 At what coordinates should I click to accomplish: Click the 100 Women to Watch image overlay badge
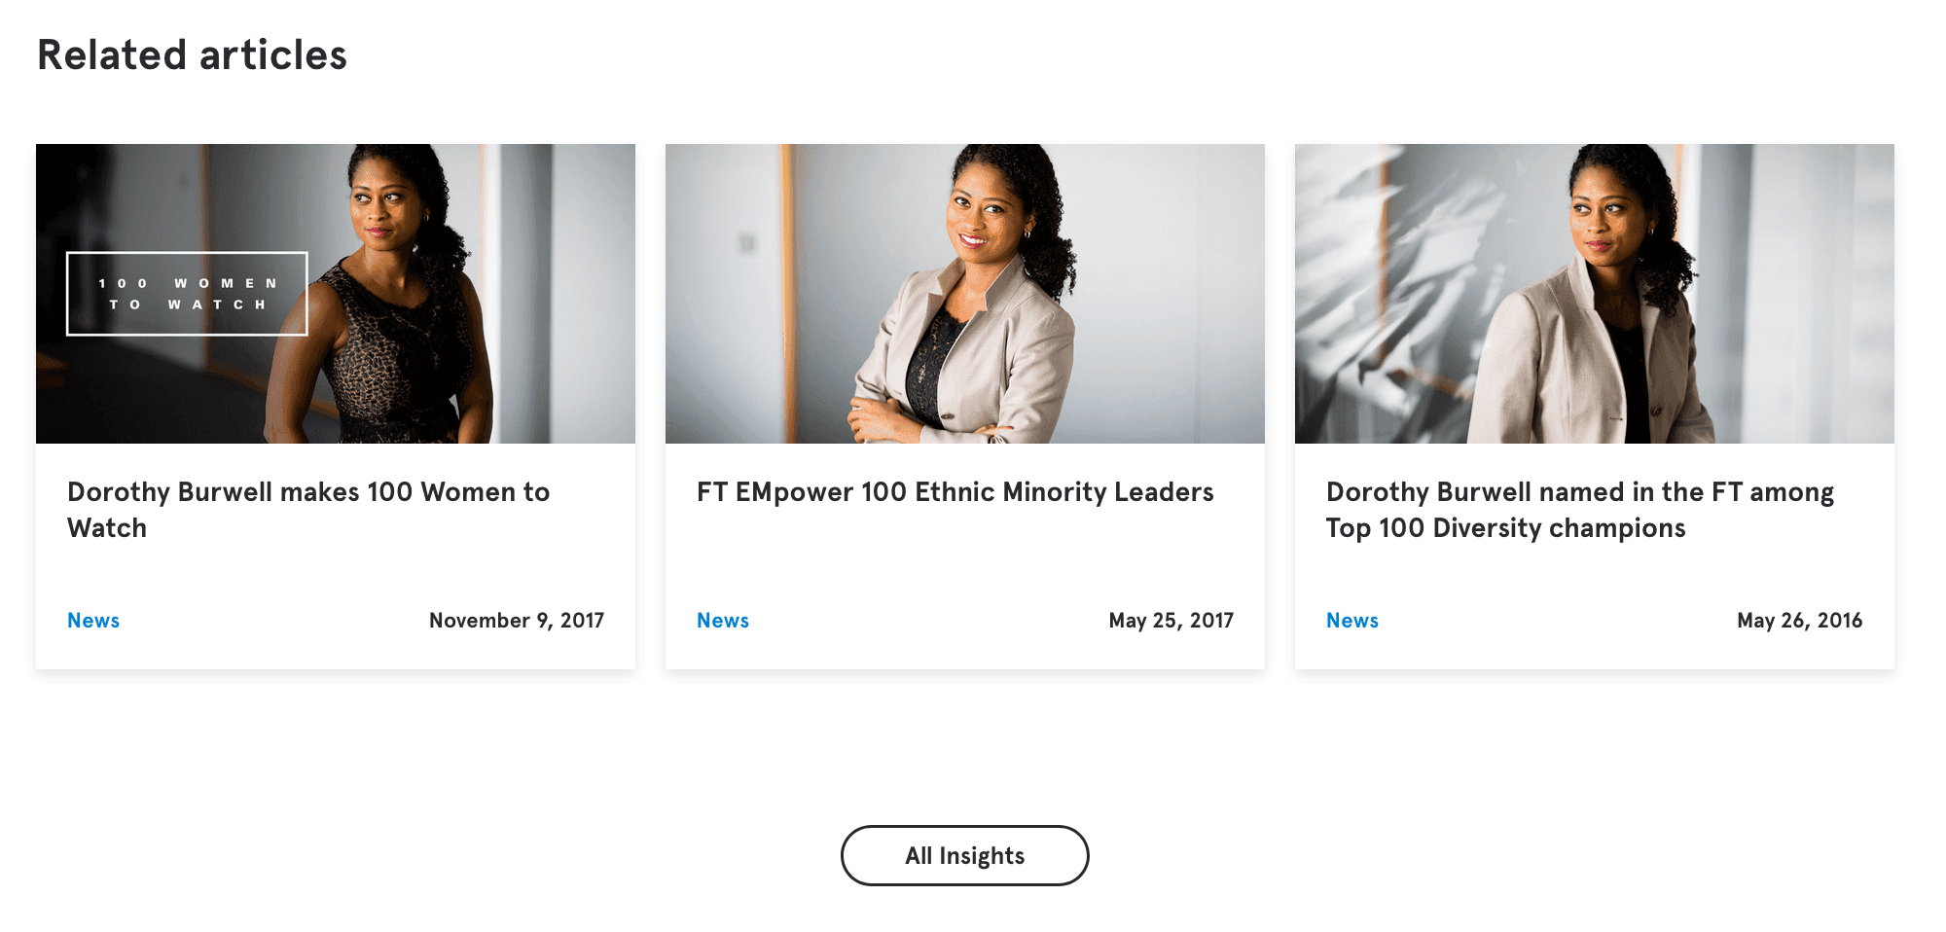point(186,293)
